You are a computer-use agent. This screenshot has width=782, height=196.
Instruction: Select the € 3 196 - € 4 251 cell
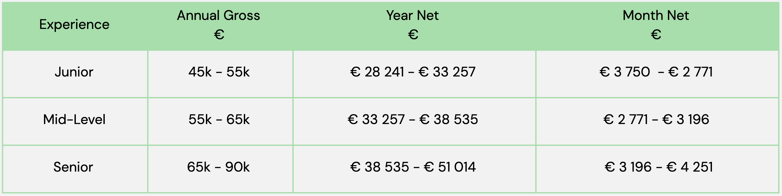click(x=657, y=169)
